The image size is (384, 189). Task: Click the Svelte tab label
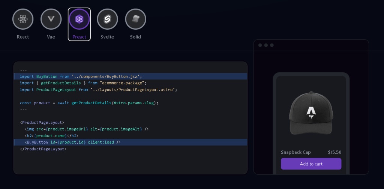[107, 37]
